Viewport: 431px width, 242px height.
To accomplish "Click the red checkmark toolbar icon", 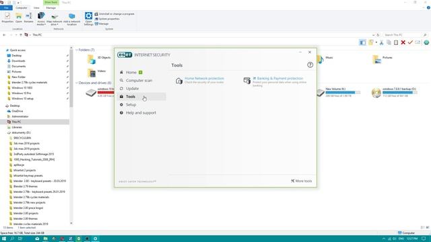I will [x=410, y=42].
